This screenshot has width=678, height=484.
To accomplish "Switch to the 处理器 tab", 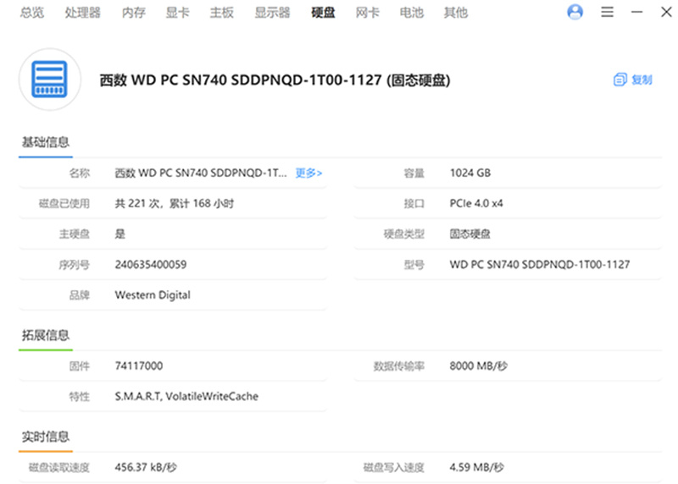I will tap(82, 13).
